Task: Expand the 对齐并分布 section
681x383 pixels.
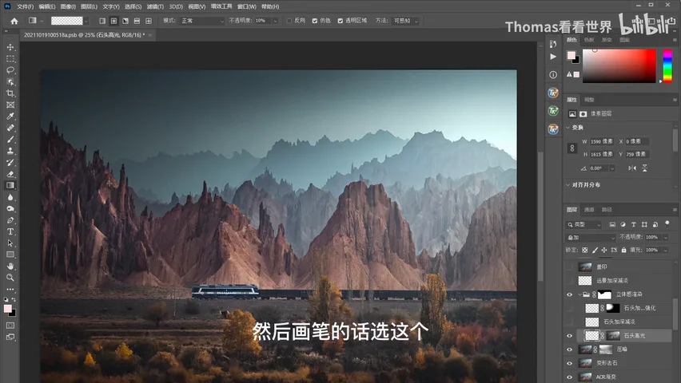Action: 568,185
